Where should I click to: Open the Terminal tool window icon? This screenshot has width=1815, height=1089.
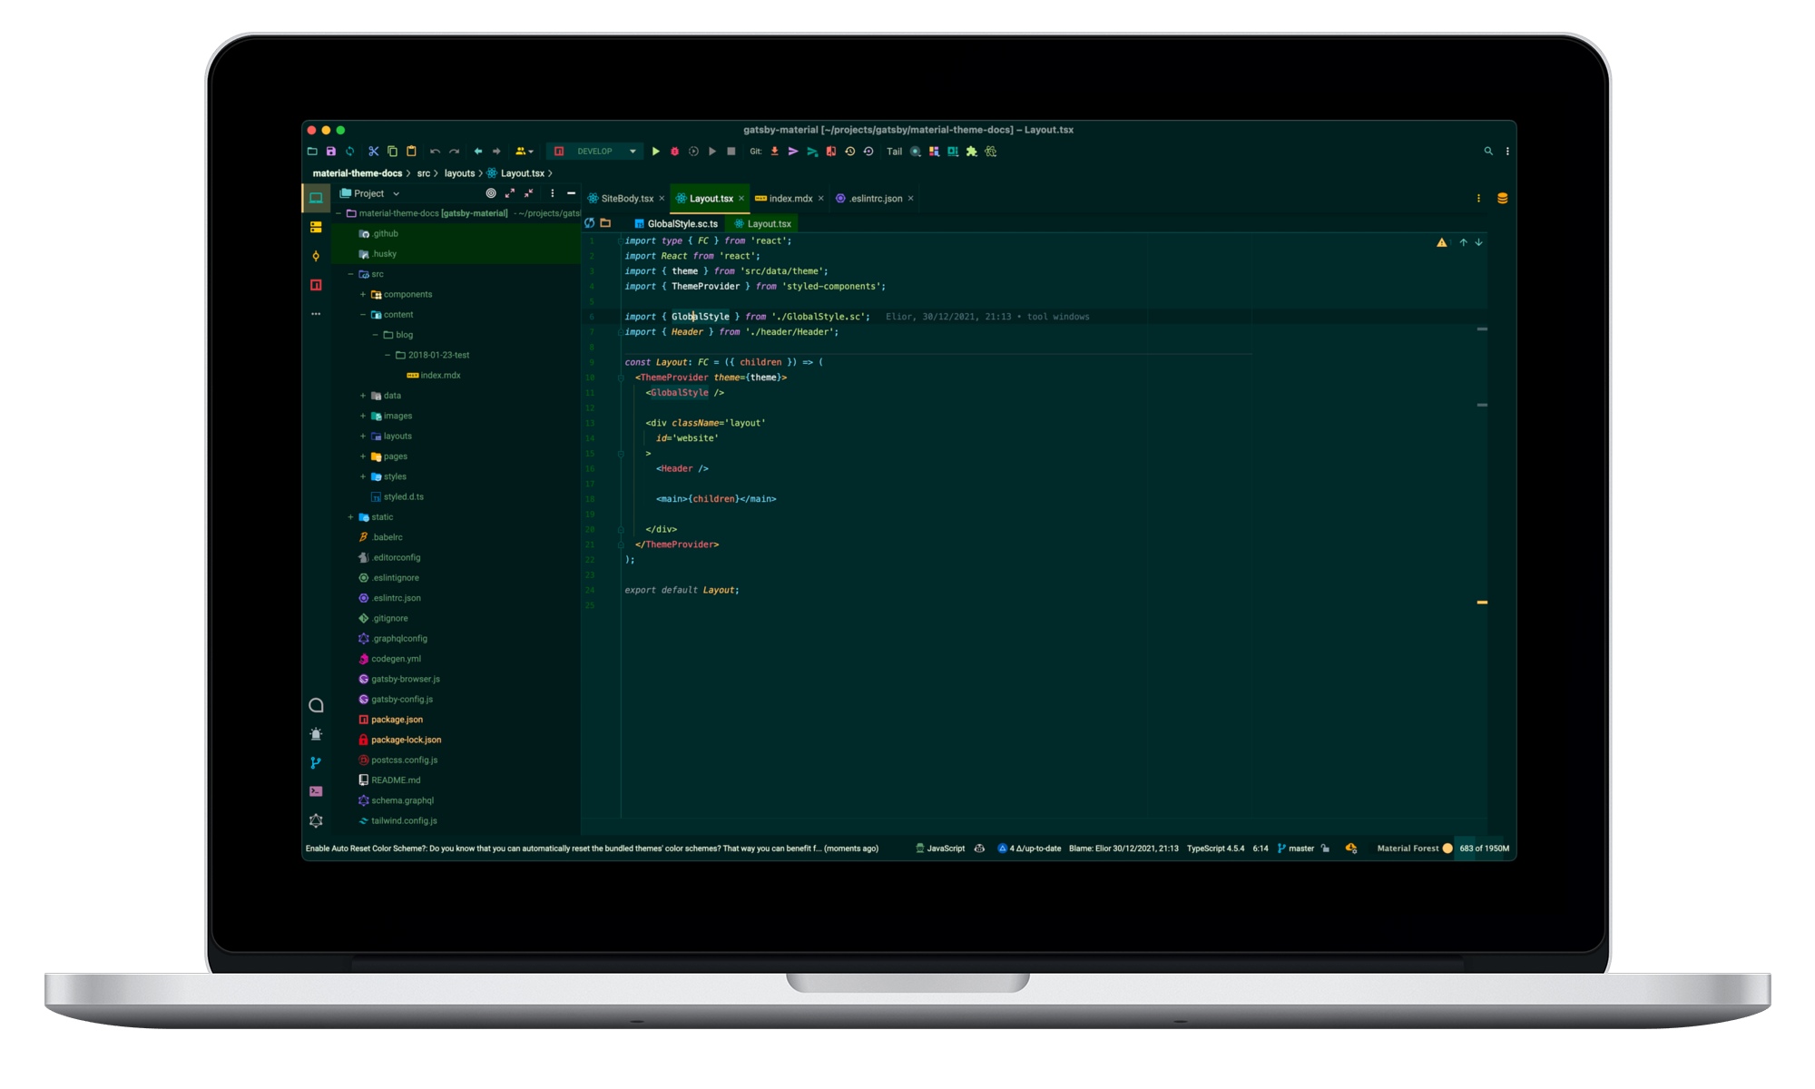tap(316, 791)
